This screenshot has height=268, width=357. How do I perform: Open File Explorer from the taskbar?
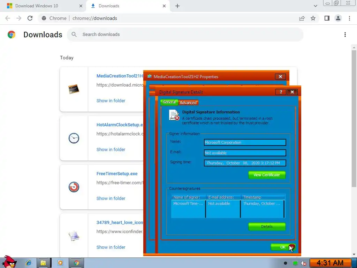[x=43, y=263]
